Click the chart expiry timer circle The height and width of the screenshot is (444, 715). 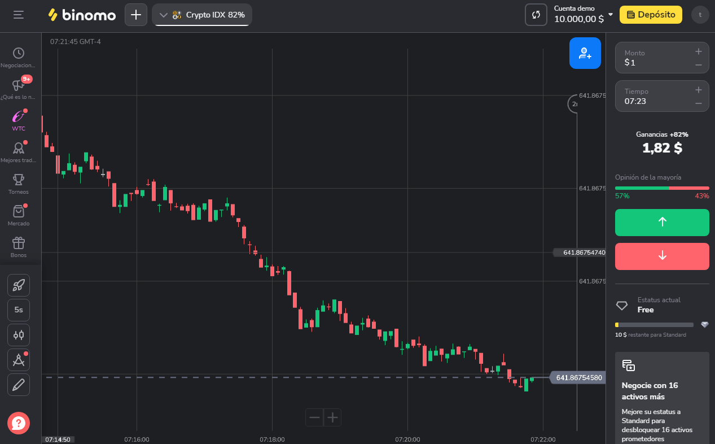pos(573,104)
